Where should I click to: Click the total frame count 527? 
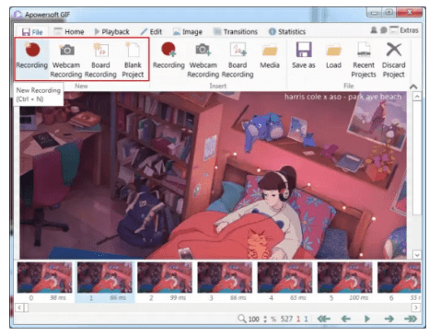[x=286, y=319]
